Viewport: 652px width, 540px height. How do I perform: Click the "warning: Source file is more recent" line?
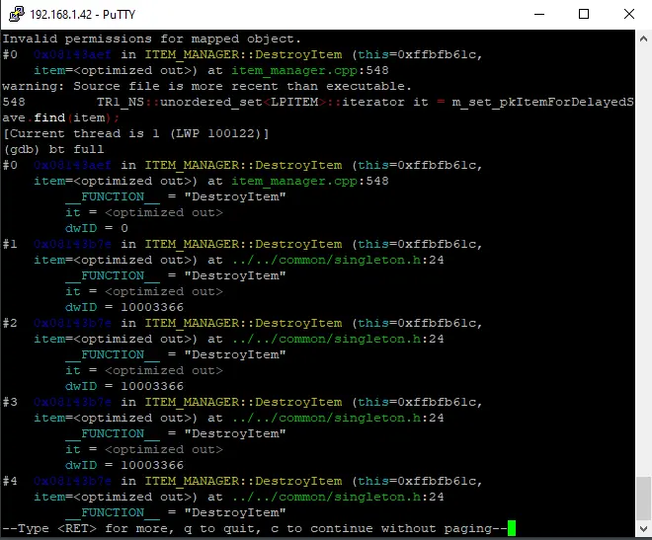pos(200,86)
